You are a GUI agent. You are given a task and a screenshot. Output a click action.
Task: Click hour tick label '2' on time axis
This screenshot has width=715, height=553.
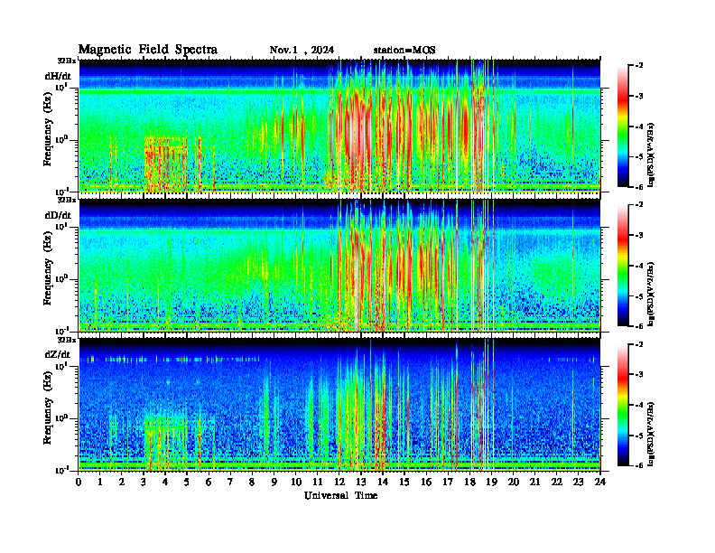122,482
